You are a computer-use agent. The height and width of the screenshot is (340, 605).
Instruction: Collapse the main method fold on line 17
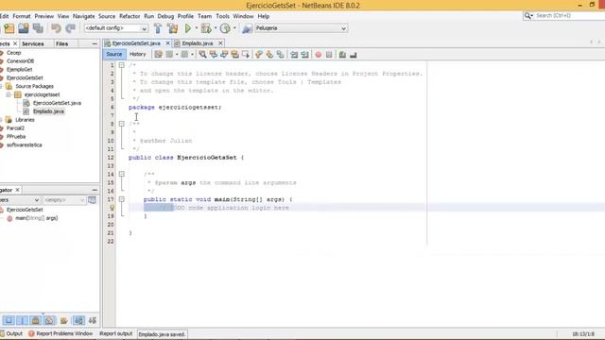coord(122,199)
